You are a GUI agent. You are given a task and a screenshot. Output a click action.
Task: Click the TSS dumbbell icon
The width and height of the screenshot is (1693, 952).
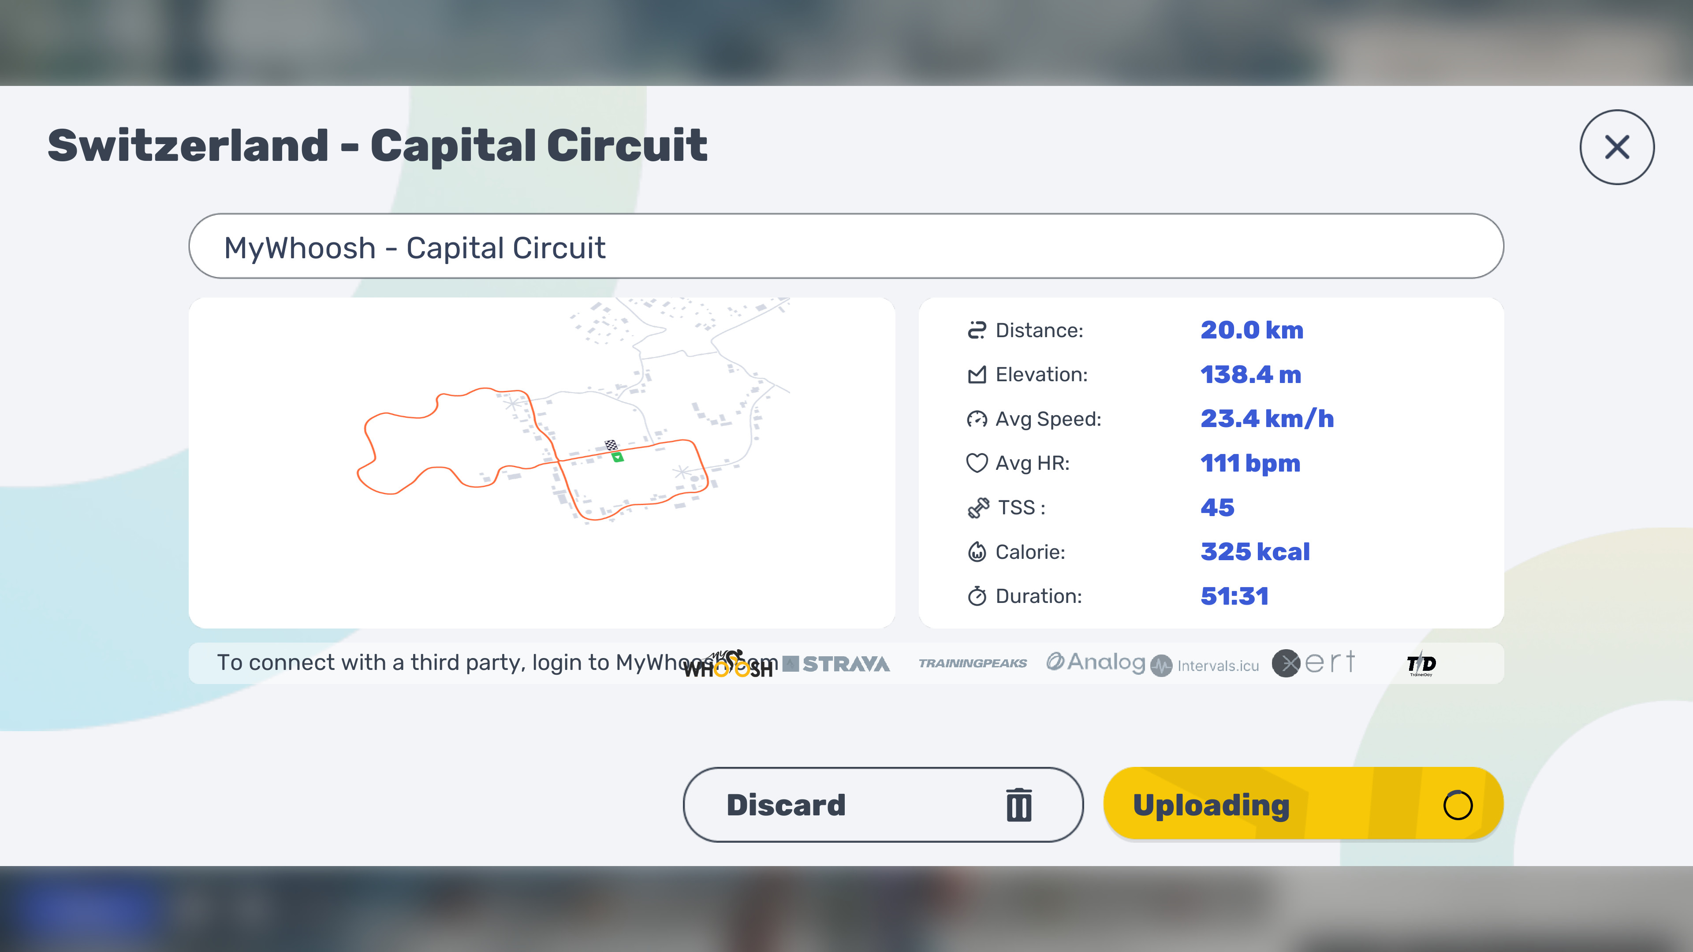[x=978, y=508]
